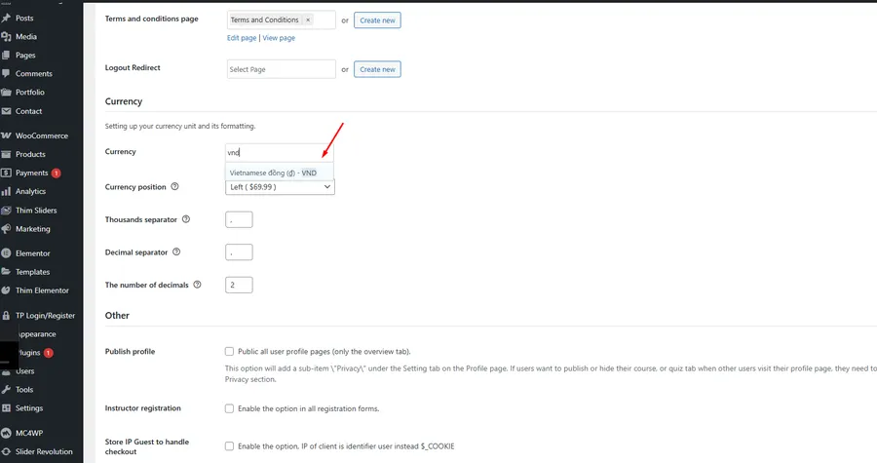The image size is (877, 463).
Task: Click help icon beside The number of decimals
Action: coord(197,285)
